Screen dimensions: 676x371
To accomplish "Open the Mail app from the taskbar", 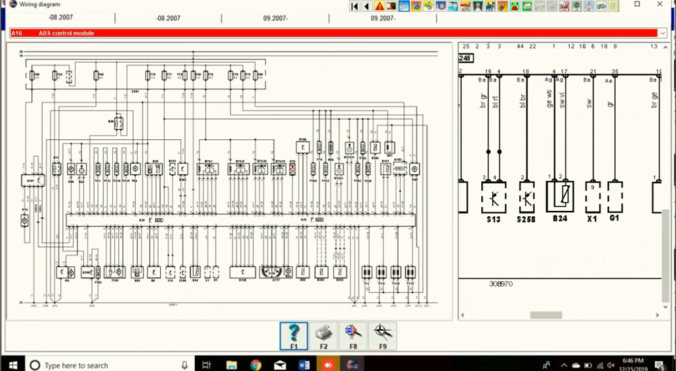I will tap(280, 365).
